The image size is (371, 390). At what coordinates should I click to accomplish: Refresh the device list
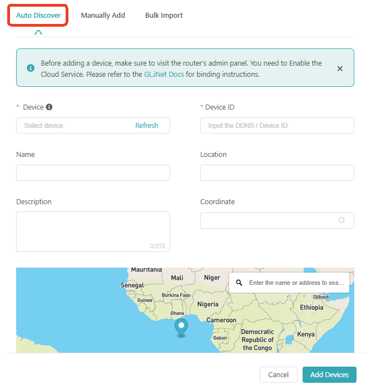pos(147,126)
